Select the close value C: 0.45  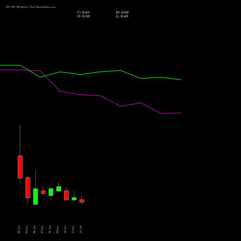(83, 13)
